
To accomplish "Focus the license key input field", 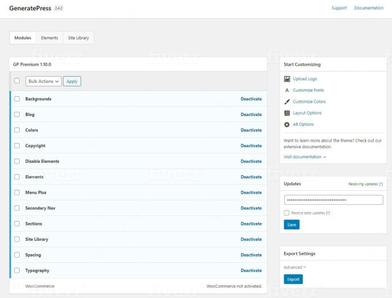I will tap(333, 200).
